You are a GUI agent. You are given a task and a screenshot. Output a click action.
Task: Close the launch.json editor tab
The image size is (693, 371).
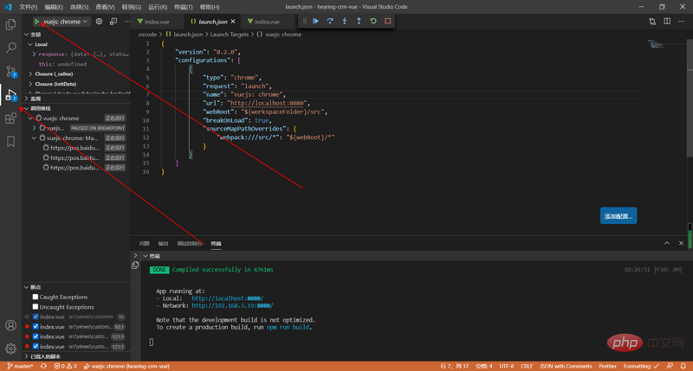pyautogui.click(x=233, y=21)
